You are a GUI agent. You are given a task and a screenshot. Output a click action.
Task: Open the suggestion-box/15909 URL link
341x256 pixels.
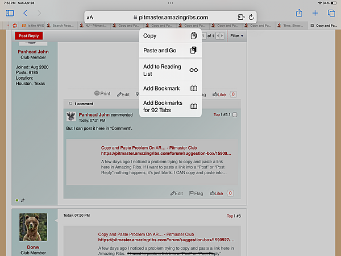(166, 153)
